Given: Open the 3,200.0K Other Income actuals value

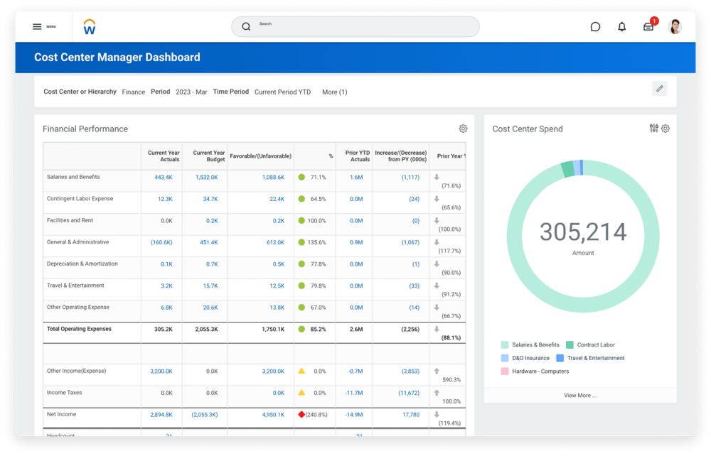Looking at the screenshot, I should pyautogui.click(x=161, y=371).
